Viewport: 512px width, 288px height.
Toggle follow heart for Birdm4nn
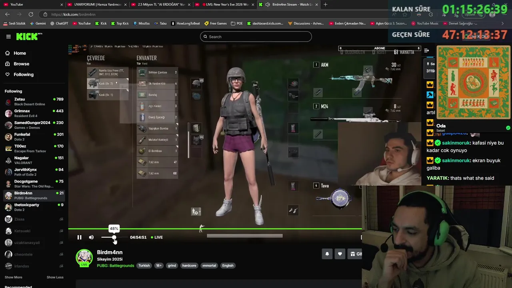click(x=340, y=254)
